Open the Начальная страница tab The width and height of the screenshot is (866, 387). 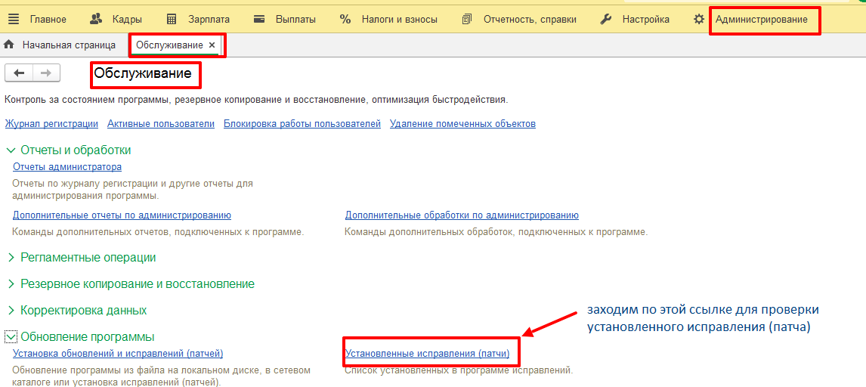(68, 45)
